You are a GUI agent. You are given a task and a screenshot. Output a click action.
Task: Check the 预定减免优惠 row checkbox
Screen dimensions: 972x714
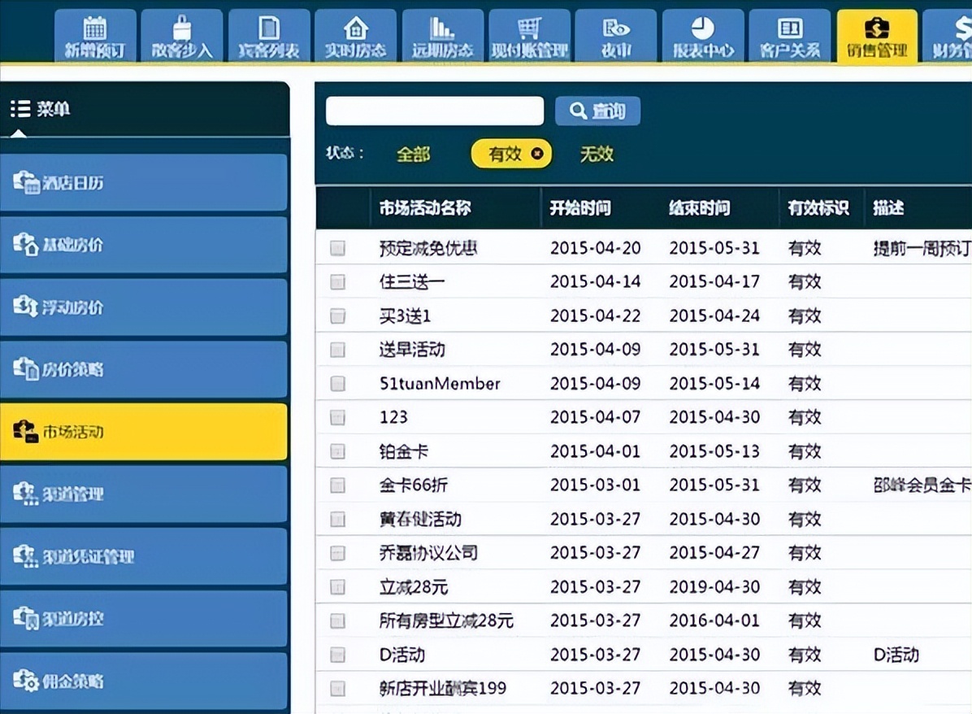[338, 248]
